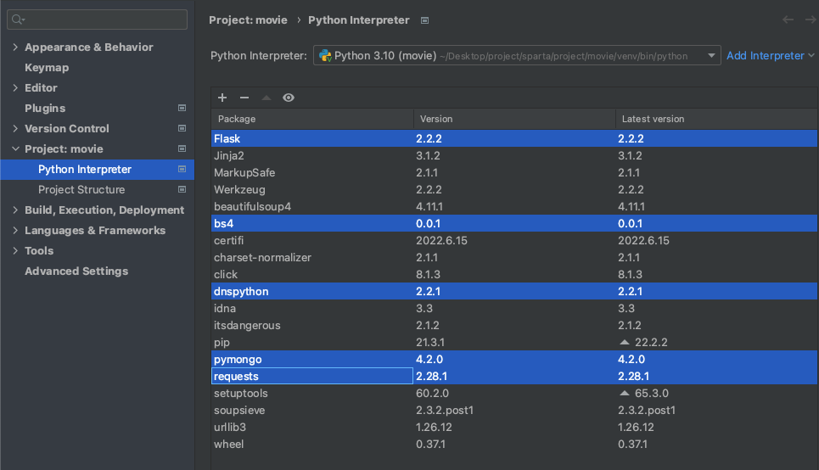Select the beautifulsoup4 package row
819x470 pixels.
point(514,206)
